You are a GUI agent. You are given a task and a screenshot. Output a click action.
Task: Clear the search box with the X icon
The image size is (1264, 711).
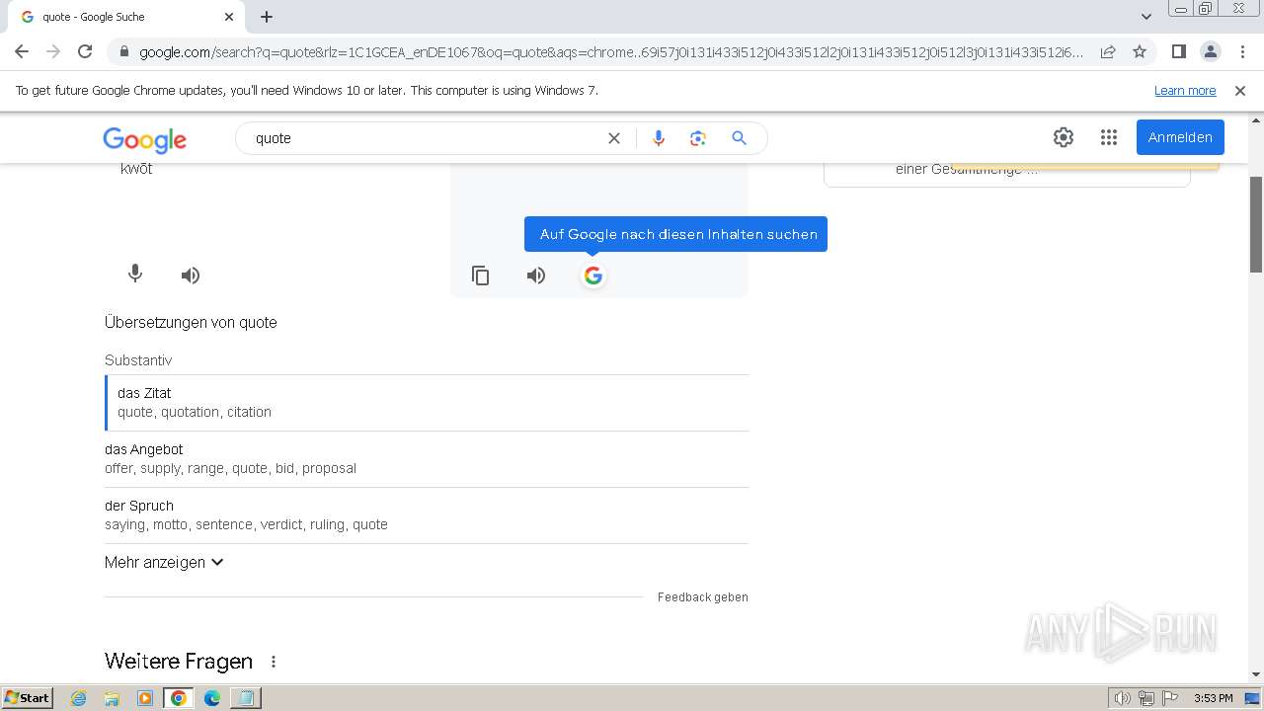(614, 138)
